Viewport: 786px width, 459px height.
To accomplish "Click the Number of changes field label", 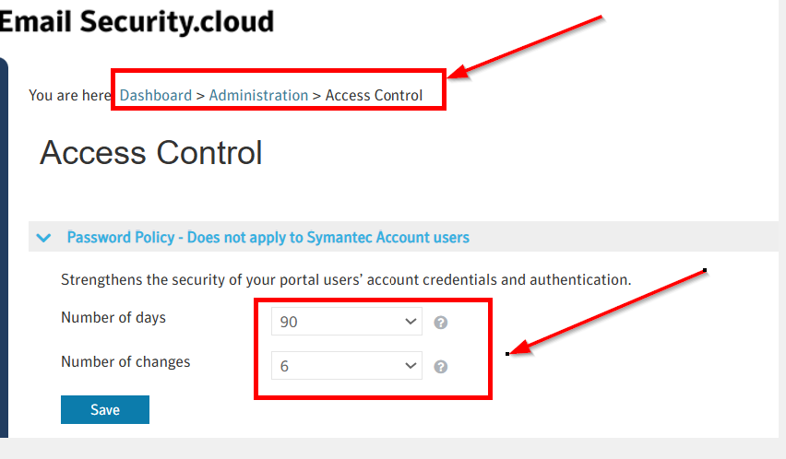I will pos(125,362).
